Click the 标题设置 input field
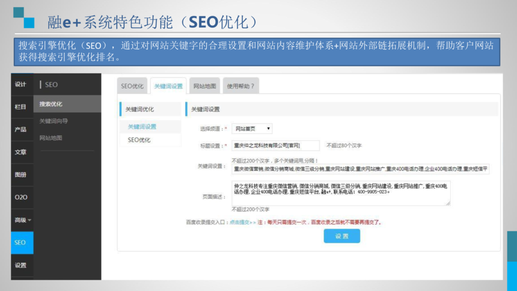Screen dimensions: 517x291 tap(275, 145)
